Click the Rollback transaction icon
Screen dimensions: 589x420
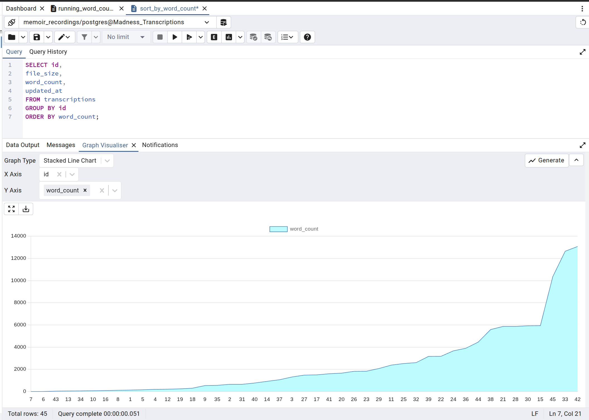click(x=268, y=37)
